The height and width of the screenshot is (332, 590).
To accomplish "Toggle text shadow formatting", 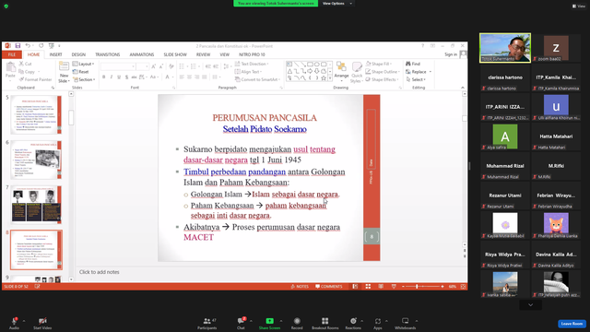I will tap(127, 77).
